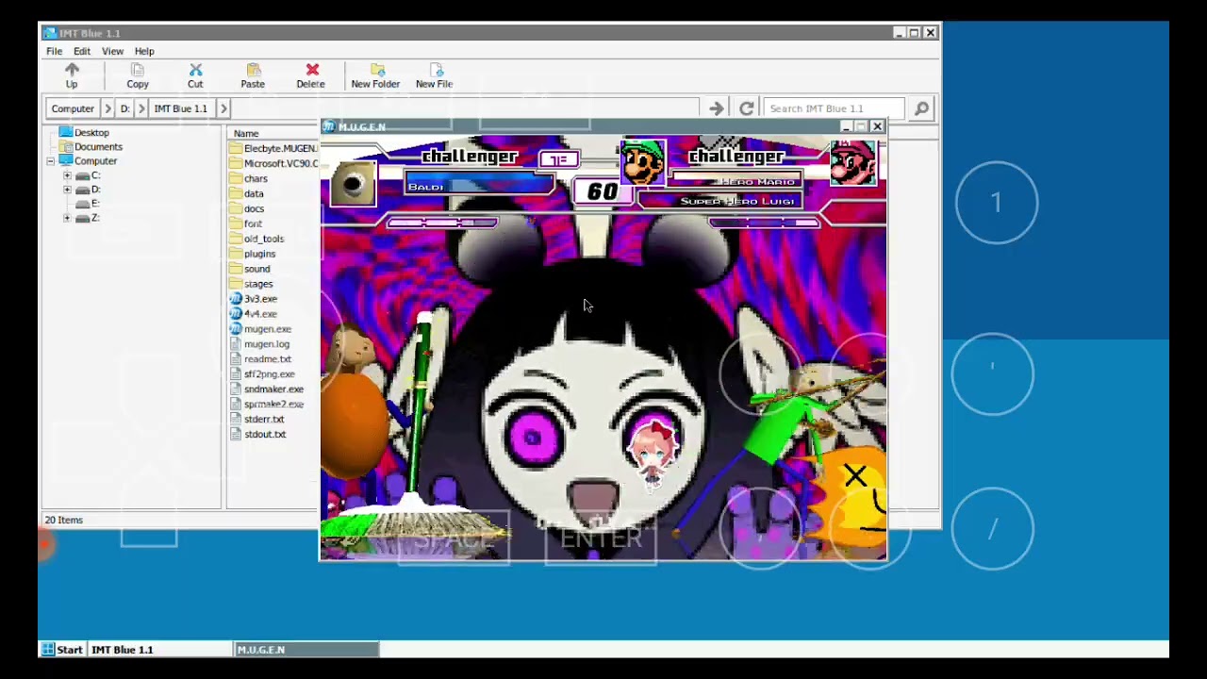Click the IMT Blue 1.1 breadcrumb segment

pos(181,108)
